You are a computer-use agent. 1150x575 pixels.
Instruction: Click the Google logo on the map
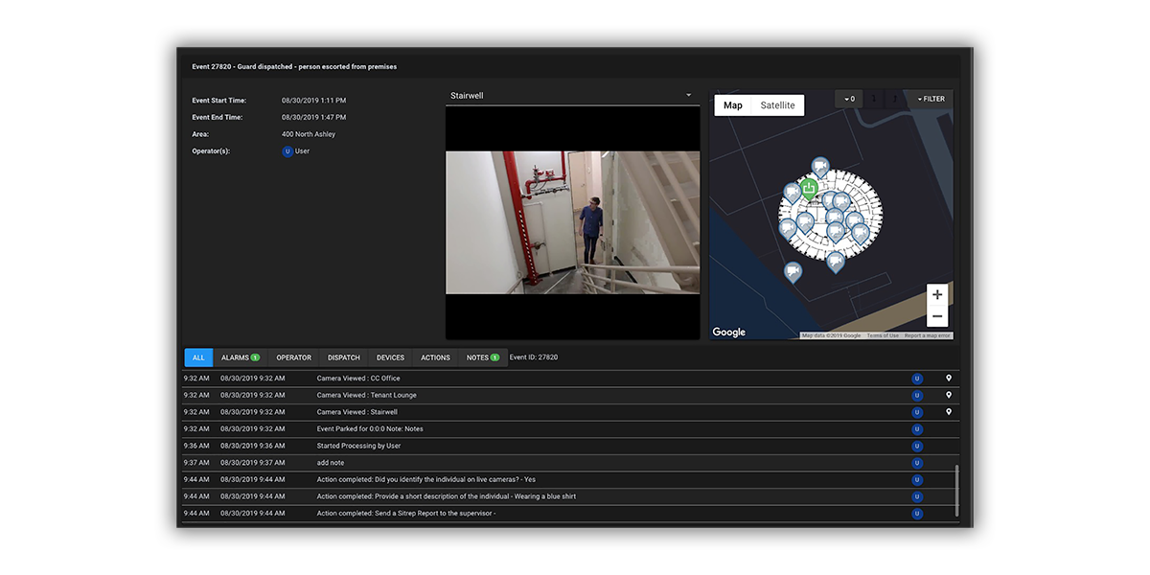coord(728,333)
